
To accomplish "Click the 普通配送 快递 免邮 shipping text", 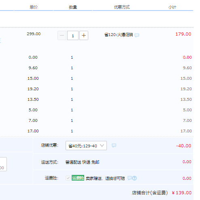I will tap(83, 162).
